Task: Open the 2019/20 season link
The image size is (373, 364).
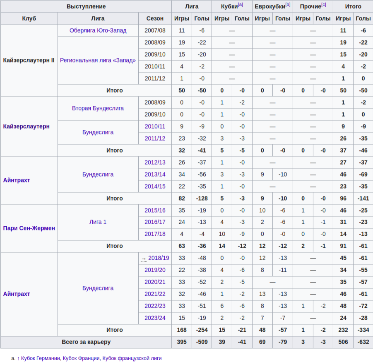Action: pos(155,270)
